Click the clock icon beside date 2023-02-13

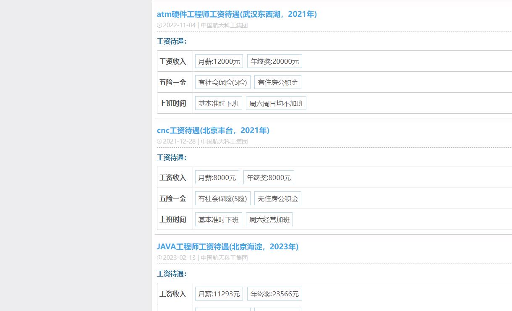[159, 257]
